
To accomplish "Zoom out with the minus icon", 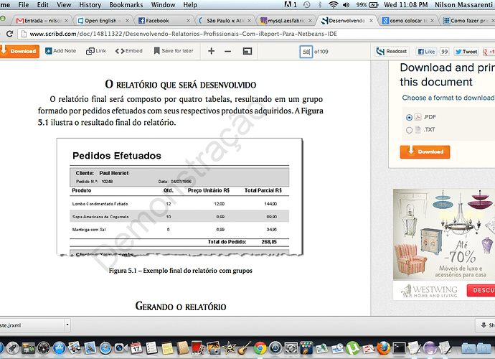I will coord(227,51).
